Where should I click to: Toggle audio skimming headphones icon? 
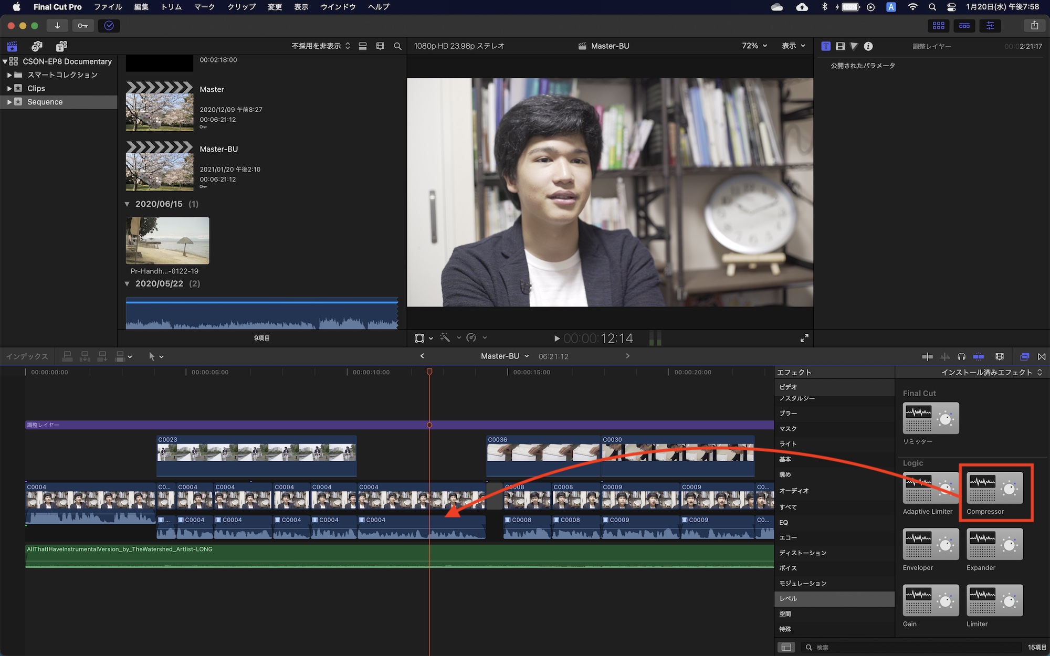961,356
